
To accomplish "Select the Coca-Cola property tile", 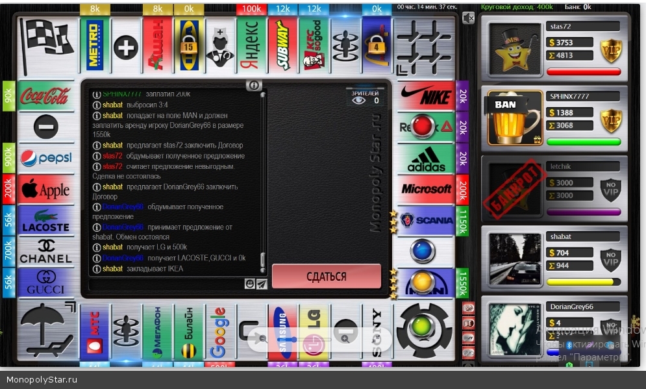I will click(x=45, y=97).
